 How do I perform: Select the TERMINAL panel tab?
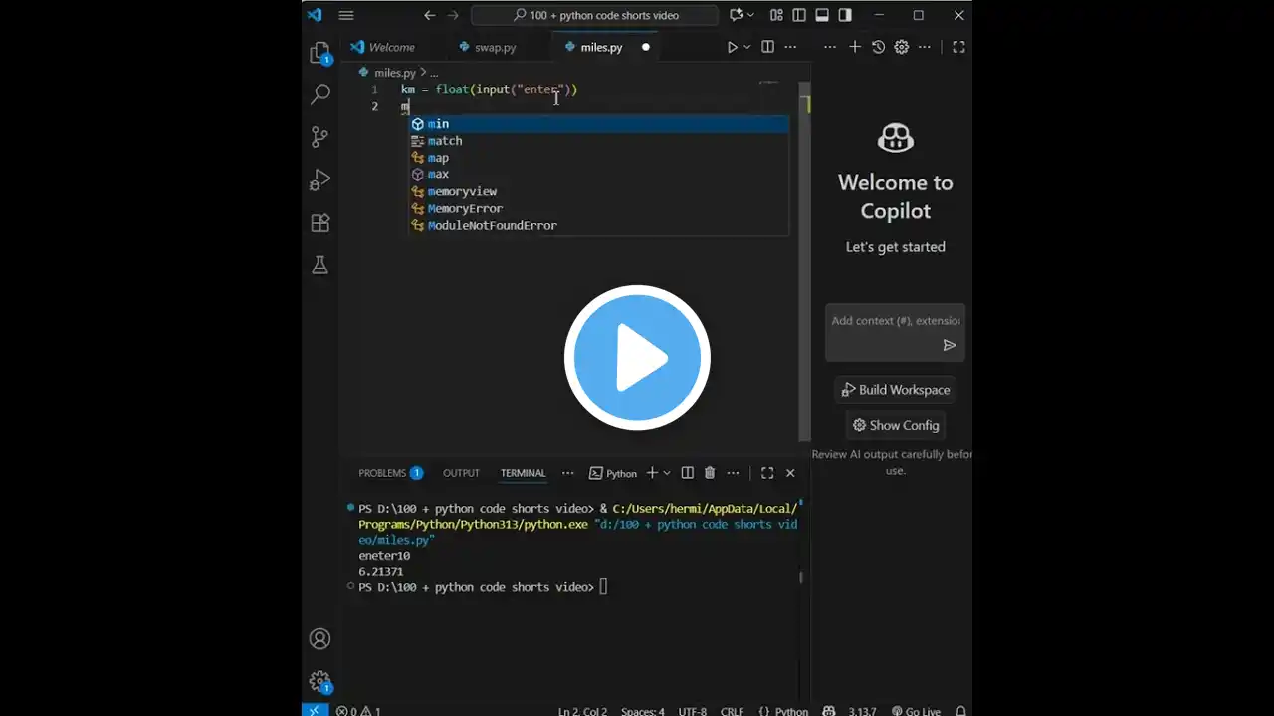click(523, 473)
